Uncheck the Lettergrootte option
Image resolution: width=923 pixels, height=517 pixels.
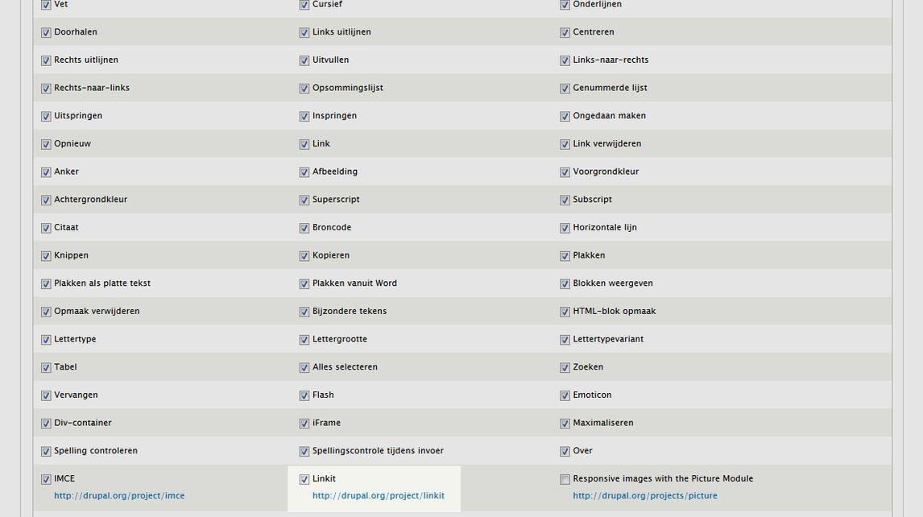(304, 340)
